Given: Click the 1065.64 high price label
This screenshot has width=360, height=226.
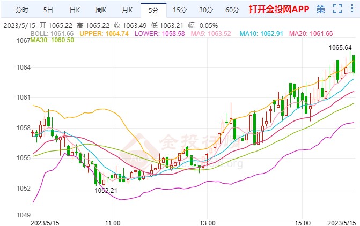Looking at the screenshot, I should click(x=340, y=48).
